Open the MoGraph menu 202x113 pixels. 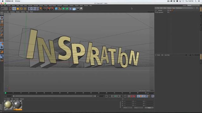(x=60, y=6)
